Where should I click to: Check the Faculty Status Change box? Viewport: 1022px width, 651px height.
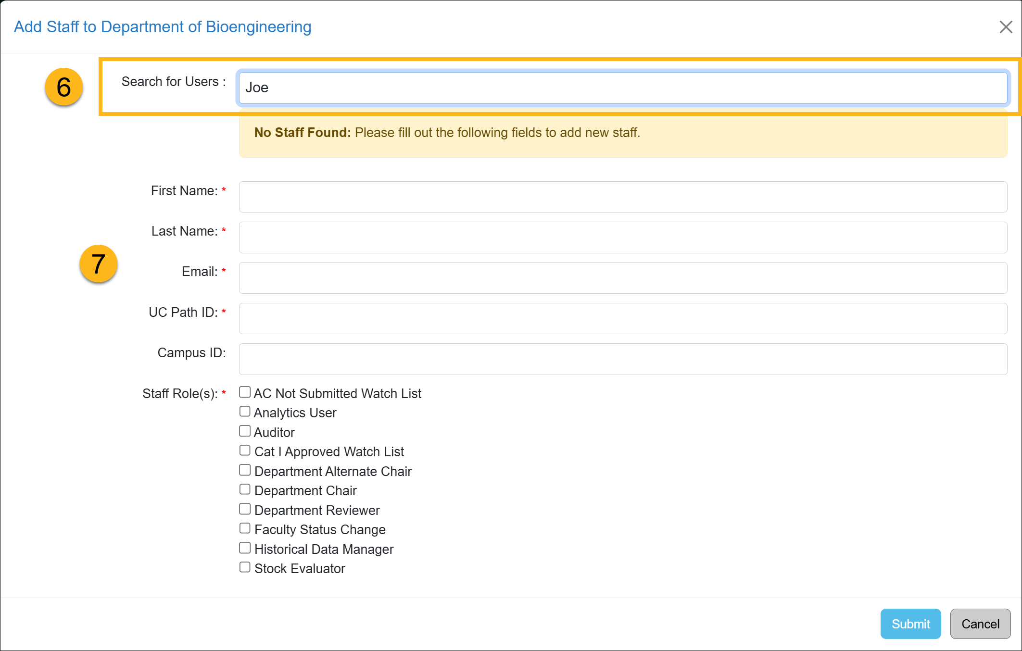245,528
